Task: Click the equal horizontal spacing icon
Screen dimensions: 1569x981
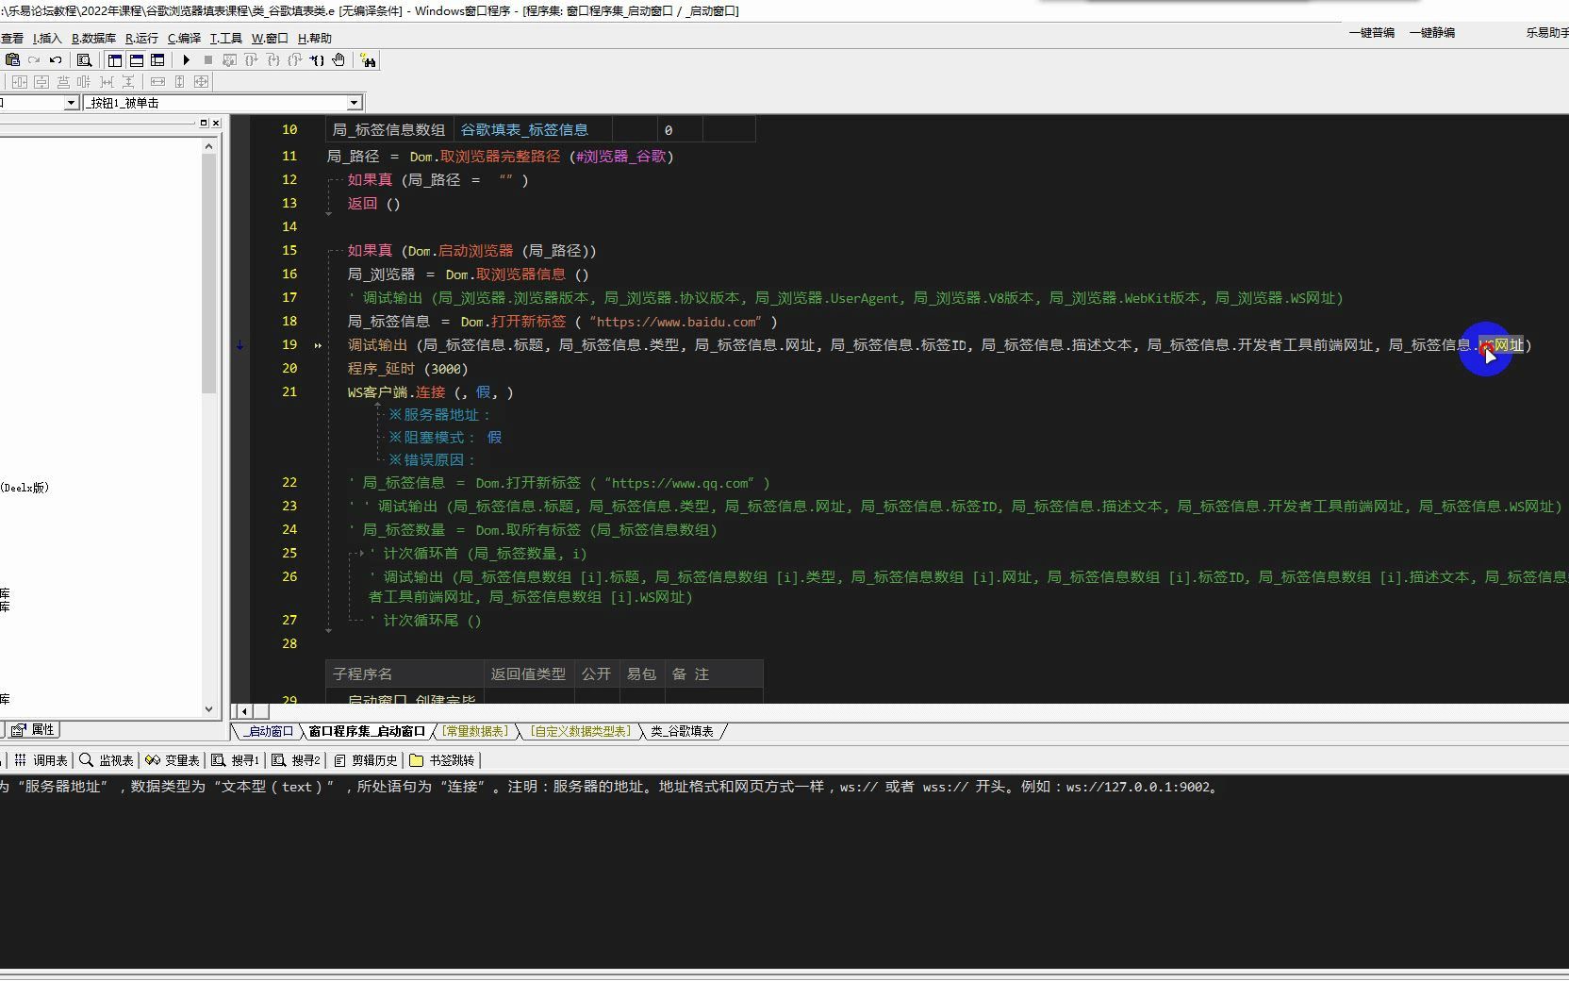Action: (x=107, y=82)
